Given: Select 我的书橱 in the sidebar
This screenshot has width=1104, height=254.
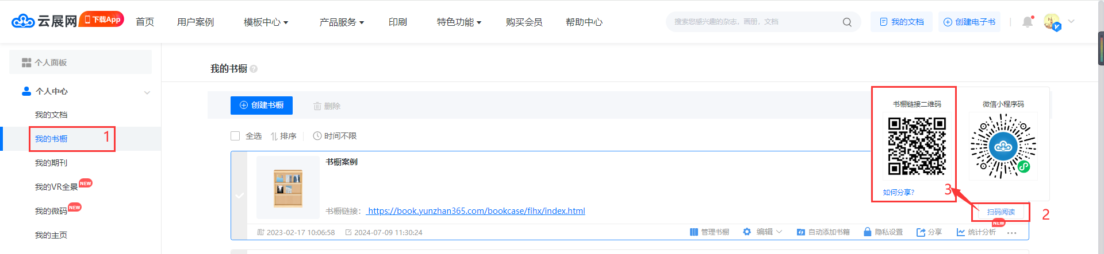Looking at the screenshot, I should point(51,139).
